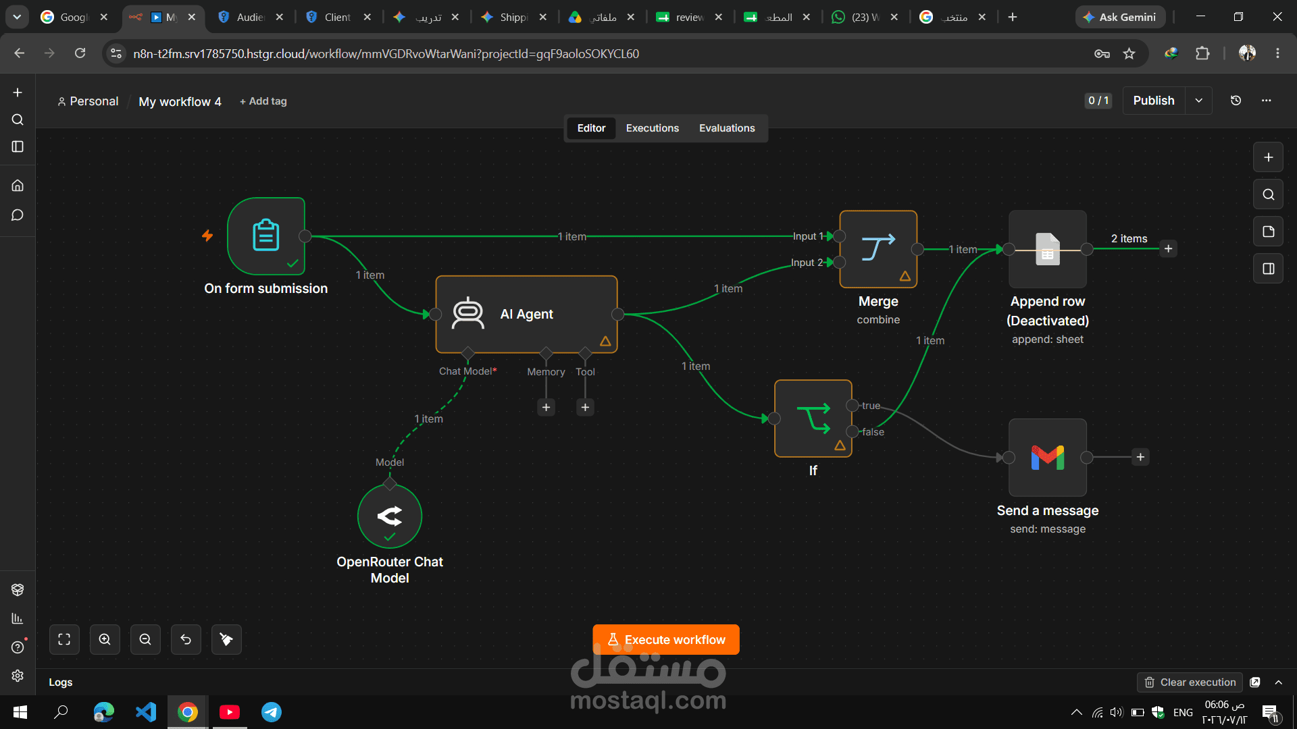Add node after Send a message output

(x=1140, y=457)
